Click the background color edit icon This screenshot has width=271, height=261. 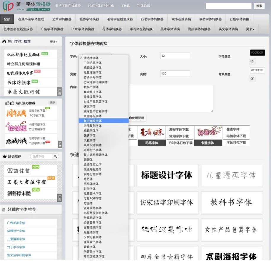pyautogui.click(x=252, y=79)
